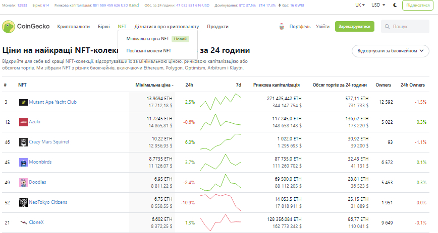Click the NFT column header
Viewport: 438px width, 233px height.
(22, 85)
